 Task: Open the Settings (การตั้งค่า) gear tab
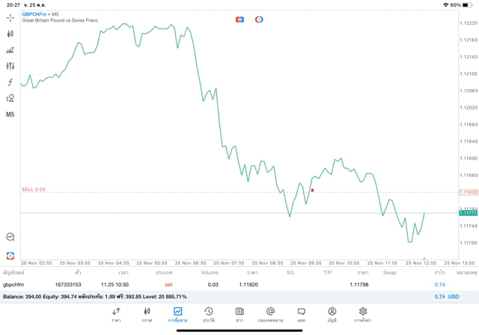[x=363, y=315]
